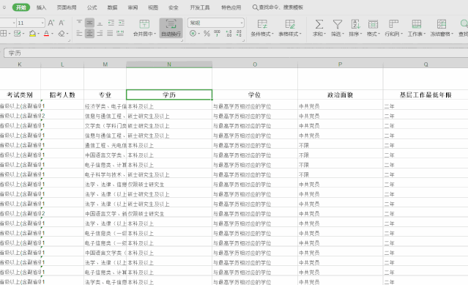Toggle middle vertical alignment button

coord(89,23)
